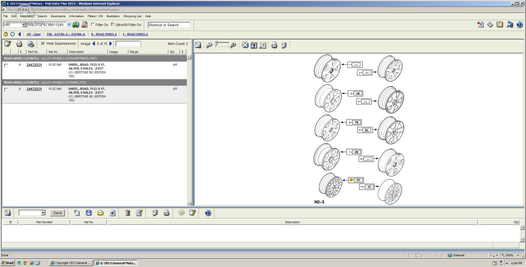Screen dimensions: 526x267
Task: Go to the next illustration image
Action: [x=111, y=44]
